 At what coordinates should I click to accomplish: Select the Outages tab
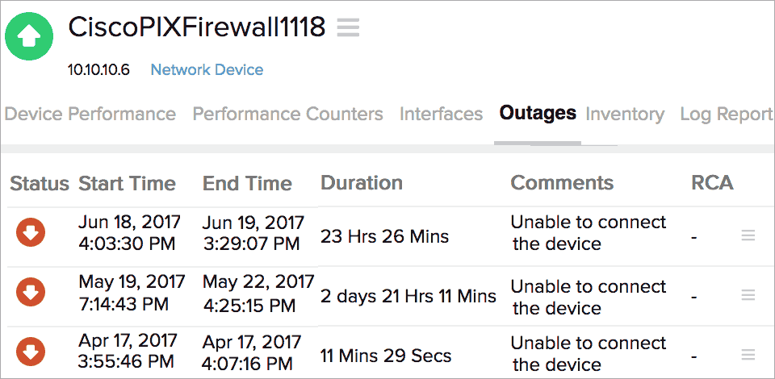[x=538, y=113]
